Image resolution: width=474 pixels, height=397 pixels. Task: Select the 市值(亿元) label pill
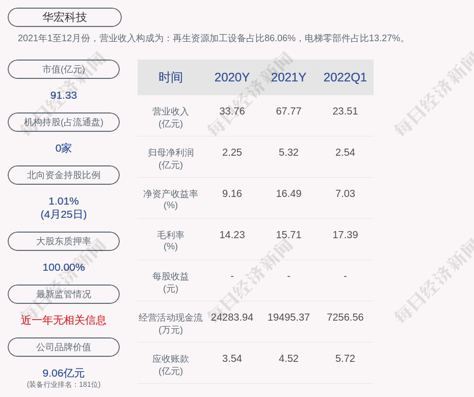coord(64,69)
